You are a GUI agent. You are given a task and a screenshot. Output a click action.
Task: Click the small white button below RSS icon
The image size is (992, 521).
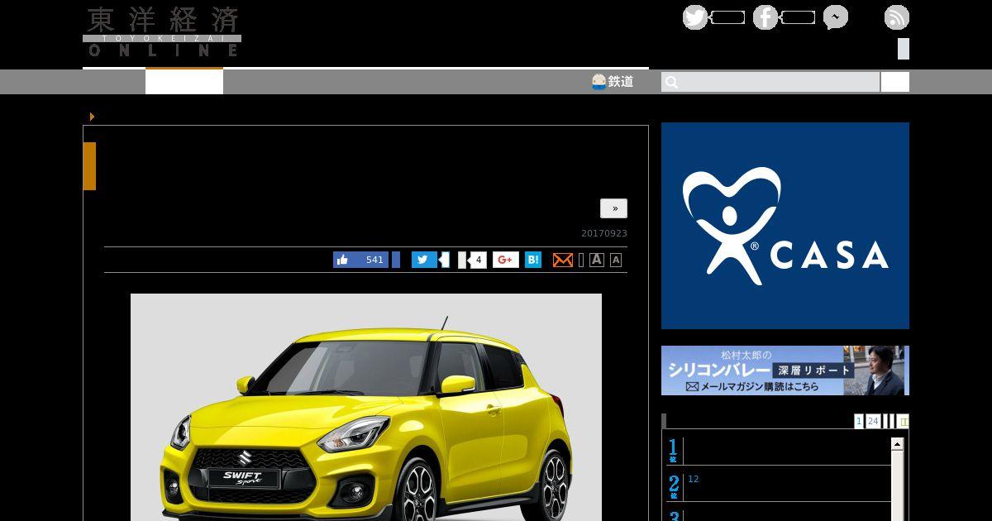(904, 49)
